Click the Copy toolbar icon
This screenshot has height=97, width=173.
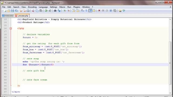pyautogui.click(x=37, y=11)
